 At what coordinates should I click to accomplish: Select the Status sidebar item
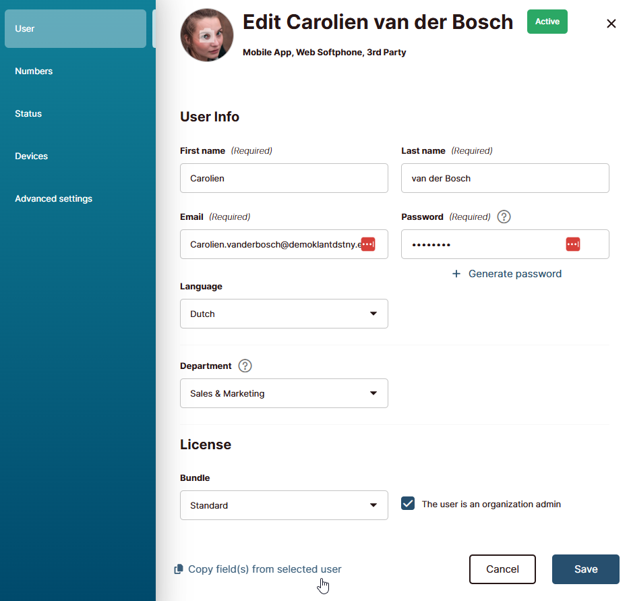pos(28,114)
